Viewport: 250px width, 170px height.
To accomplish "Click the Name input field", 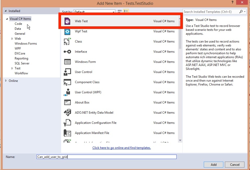I will (x=106, y=157).
